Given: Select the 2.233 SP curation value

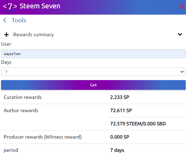Looking at the screenshot, I should (119, 97).
